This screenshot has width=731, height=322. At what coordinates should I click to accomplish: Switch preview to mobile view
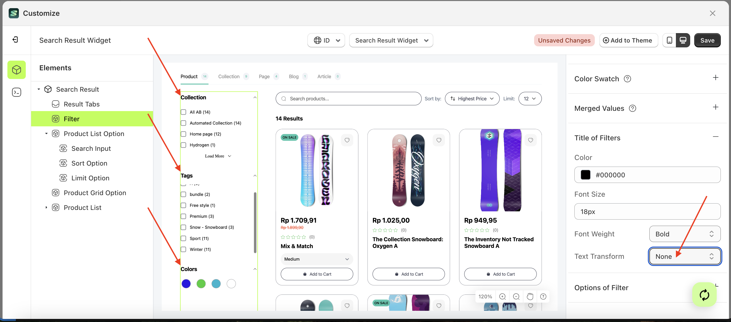(670, 40)
